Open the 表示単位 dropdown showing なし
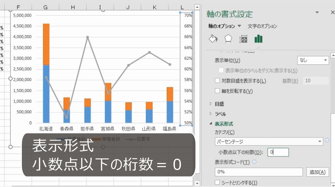Image resolution: width=335 pixels, height=187 pixels. (313, 60)
